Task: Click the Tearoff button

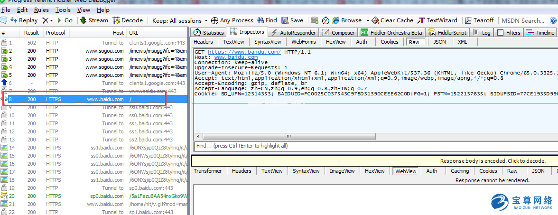Action: click(x=479, y=20)
